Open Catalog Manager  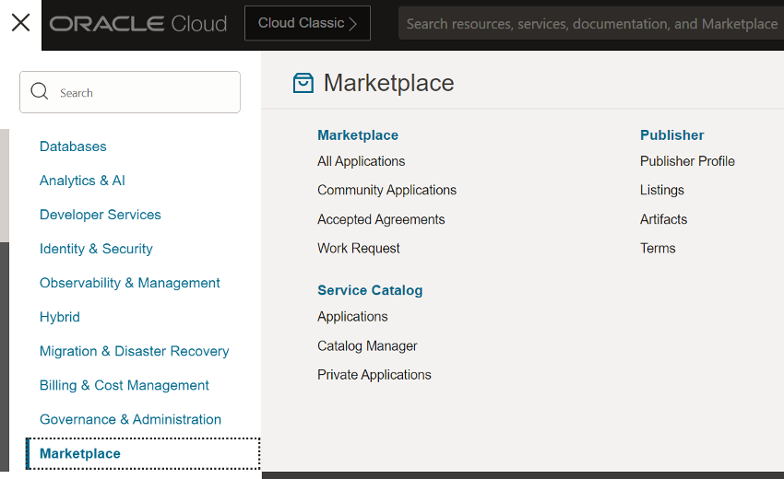pos(367,345)
